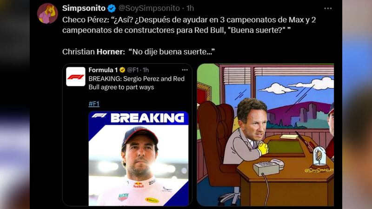The height and width of the screenshot is (209, 372).
Task: Open the 1h timestamp of the F1 tweet
Action: (146, 70)
